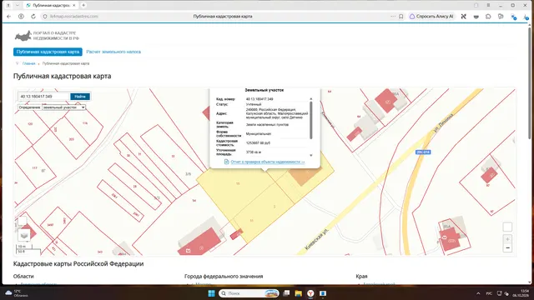Image resolution: width=534 pixels, height=300 pixels.
Task: Click Спросить Алису AI button
Action: point(431,17)
